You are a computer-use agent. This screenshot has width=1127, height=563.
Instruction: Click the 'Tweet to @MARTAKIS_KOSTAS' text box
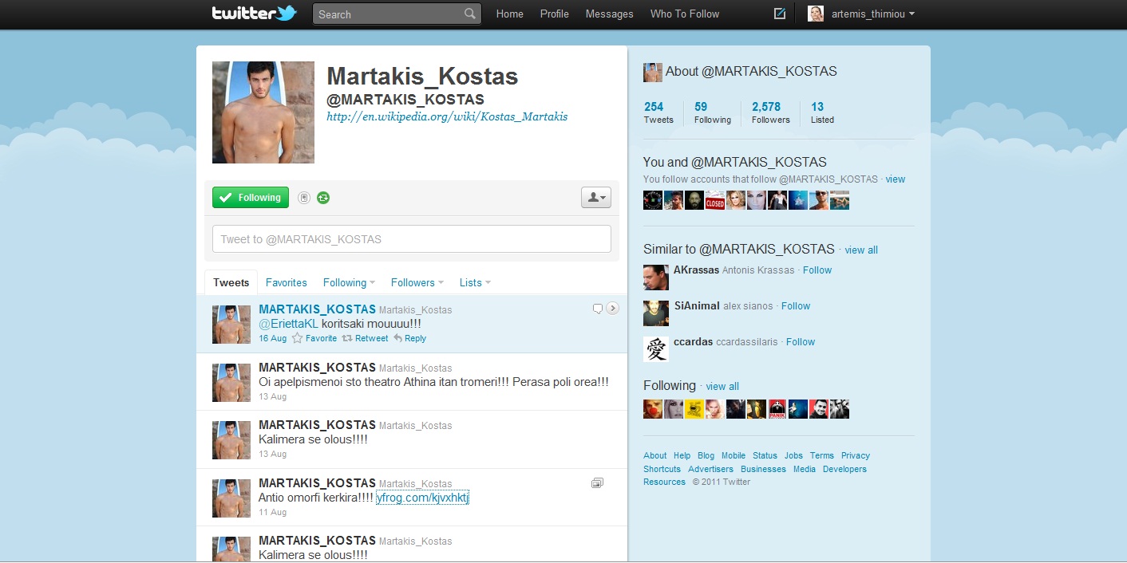click(412, 239)
